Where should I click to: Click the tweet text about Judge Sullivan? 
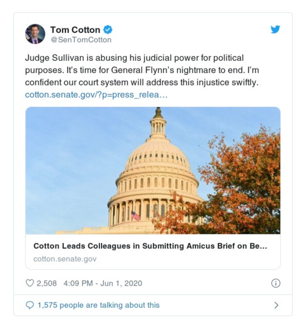[134, 58]
